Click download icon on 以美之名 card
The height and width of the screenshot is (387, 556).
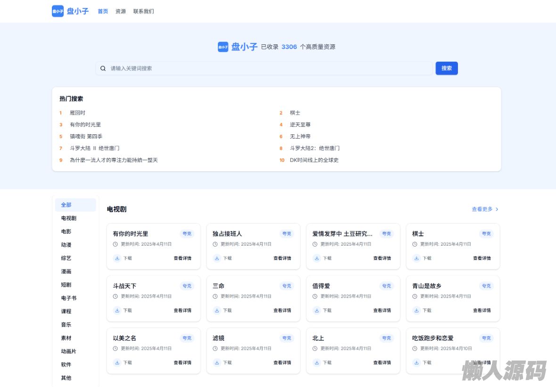(x=117, y=362)
